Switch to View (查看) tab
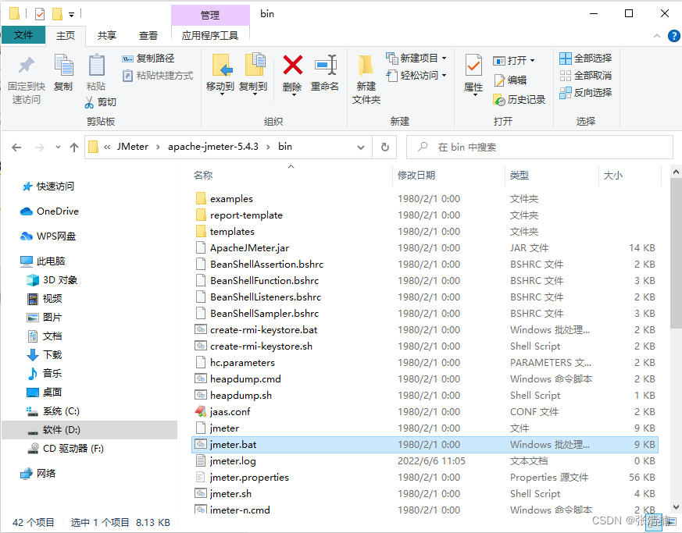Viewport: 682px width, 533px height. tap(148, 36)
